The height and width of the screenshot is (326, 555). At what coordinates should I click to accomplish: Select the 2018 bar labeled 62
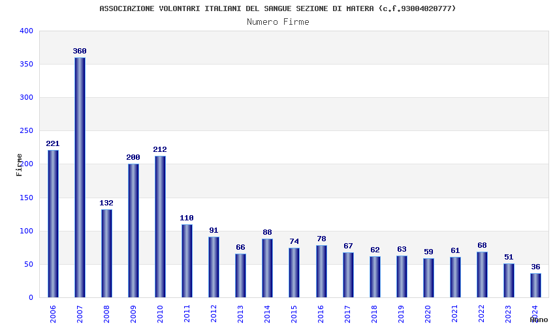click(375, 277)
